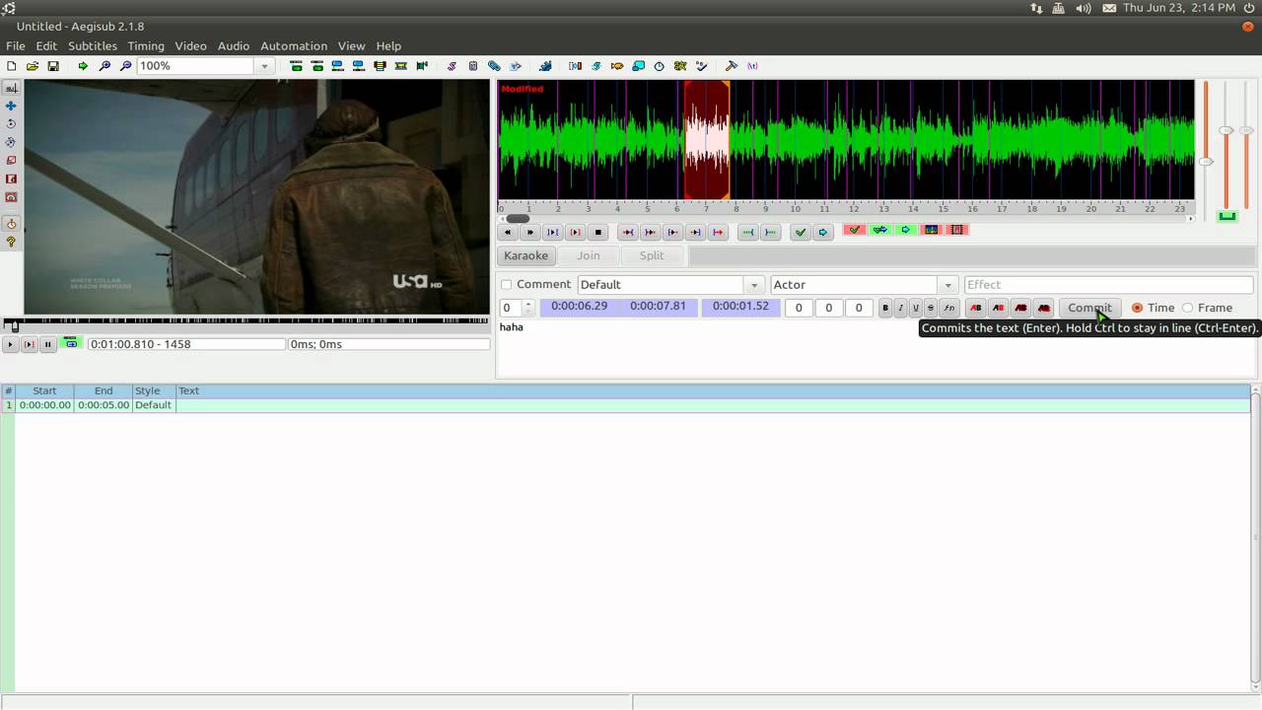Screen dimensions: 1262x710
Task: Select subtitle row 1 in the grid
Action: click(x=626, y=405)
